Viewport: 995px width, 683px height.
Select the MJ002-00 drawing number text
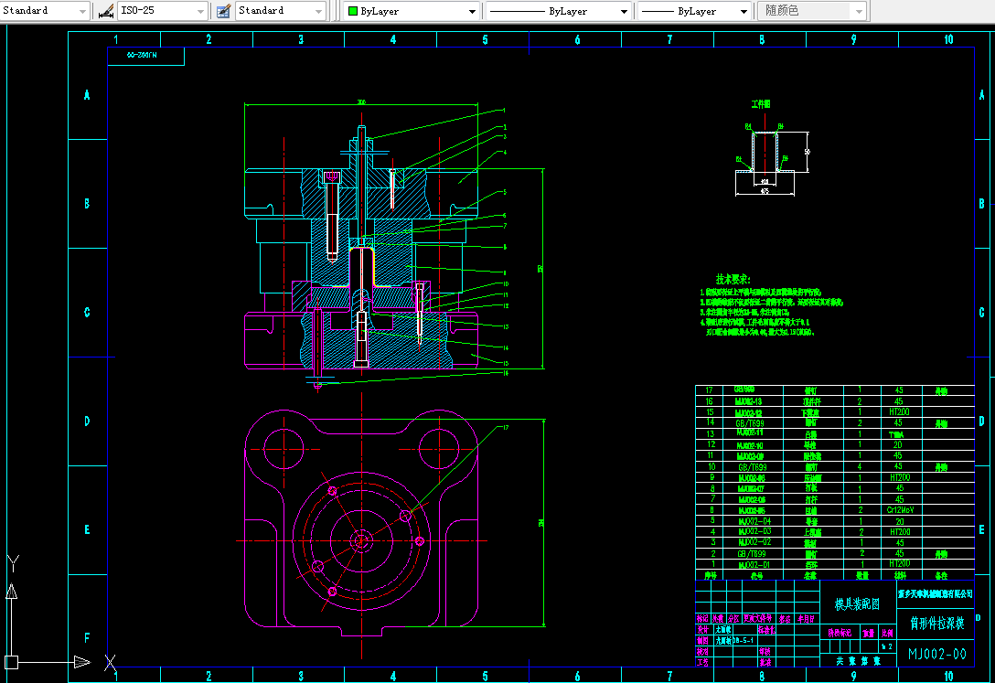(x=936, y=654)
